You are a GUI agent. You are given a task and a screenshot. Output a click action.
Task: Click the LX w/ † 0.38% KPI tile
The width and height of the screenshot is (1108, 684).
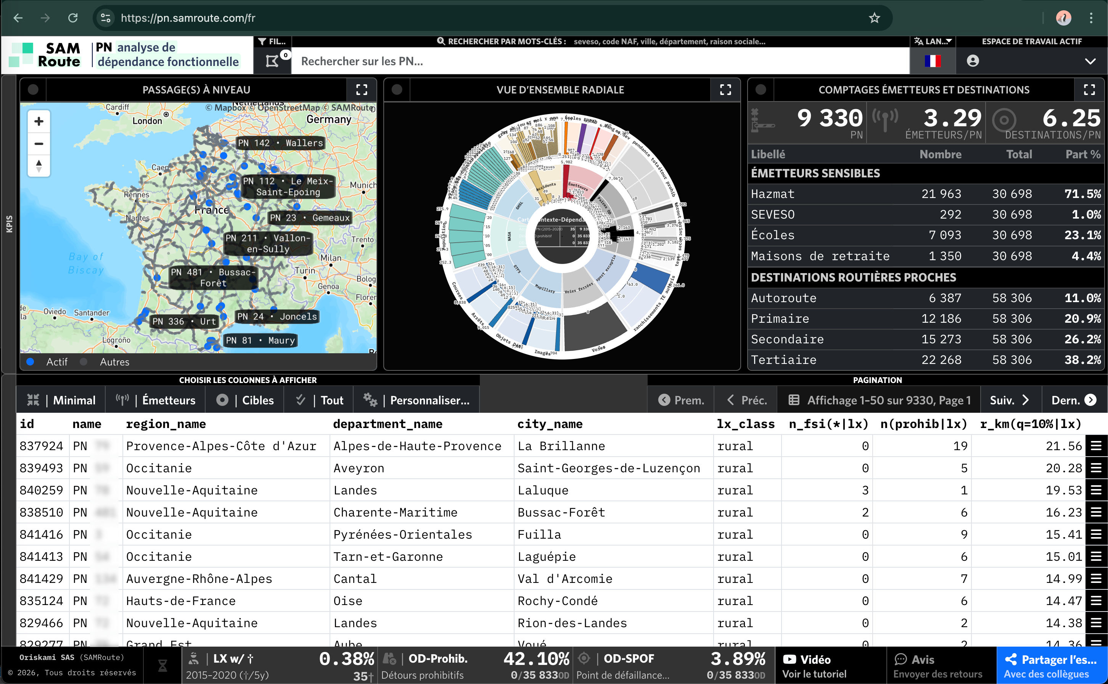[280, 665]
